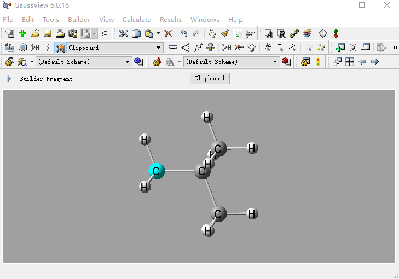Expand the Clipboard fragment dropdown
The width and height of the screenshot is (399, 279).
159,48
